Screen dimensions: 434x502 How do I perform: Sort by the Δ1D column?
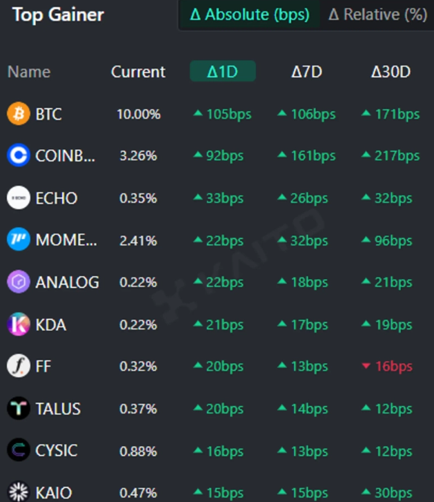pos(222,72)
